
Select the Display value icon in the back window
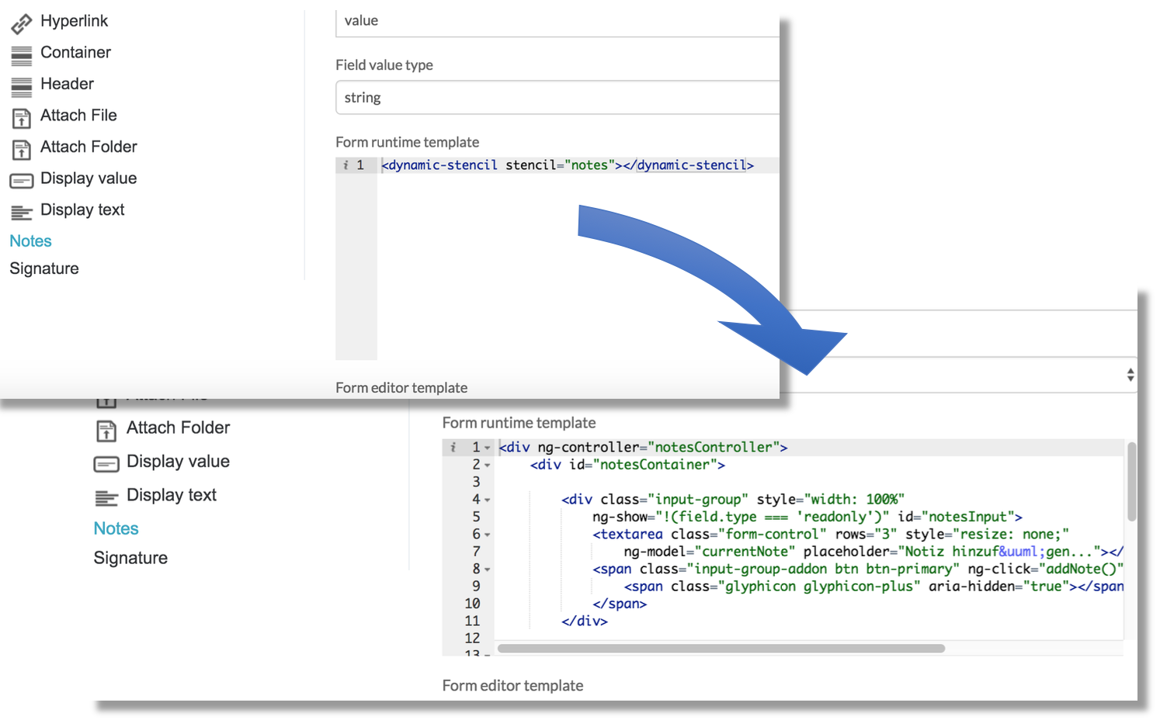[x=106, y=464]
